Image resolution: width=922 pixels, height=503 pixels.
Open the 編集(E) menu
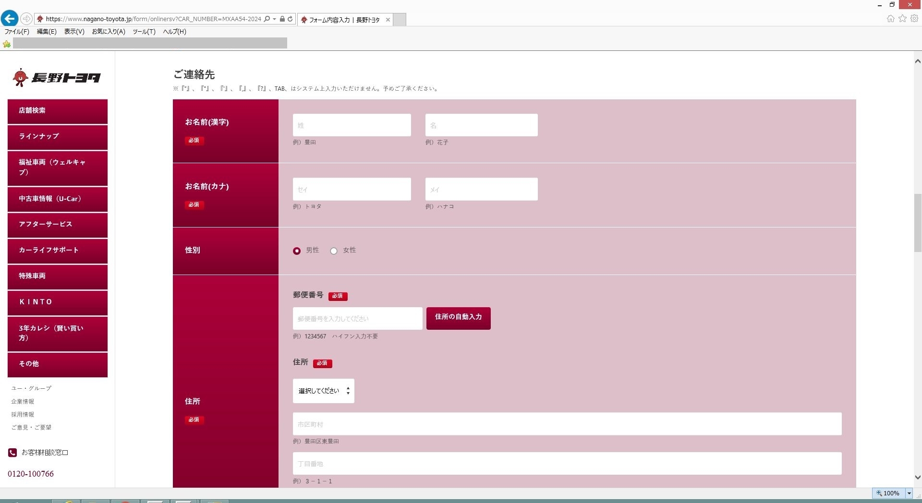(x=47, y=32)
